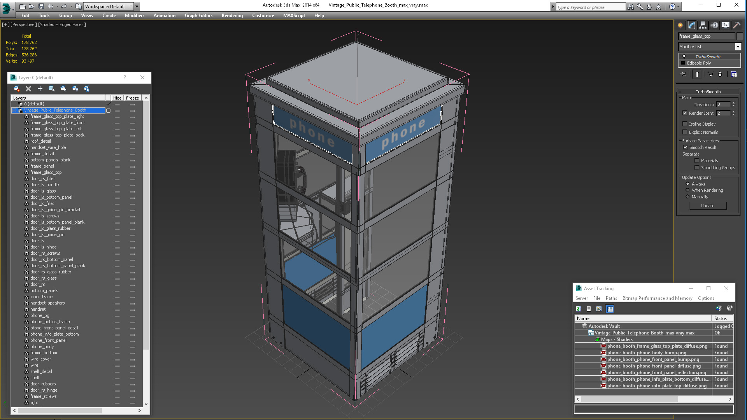
Task: Collapse the Vintage_Public_Telephone_Booth layer
Action: coord(14,110)
